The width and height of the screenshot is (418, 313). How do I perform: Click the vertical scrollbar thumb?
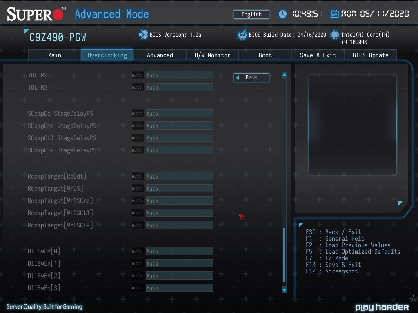(284, 255)
